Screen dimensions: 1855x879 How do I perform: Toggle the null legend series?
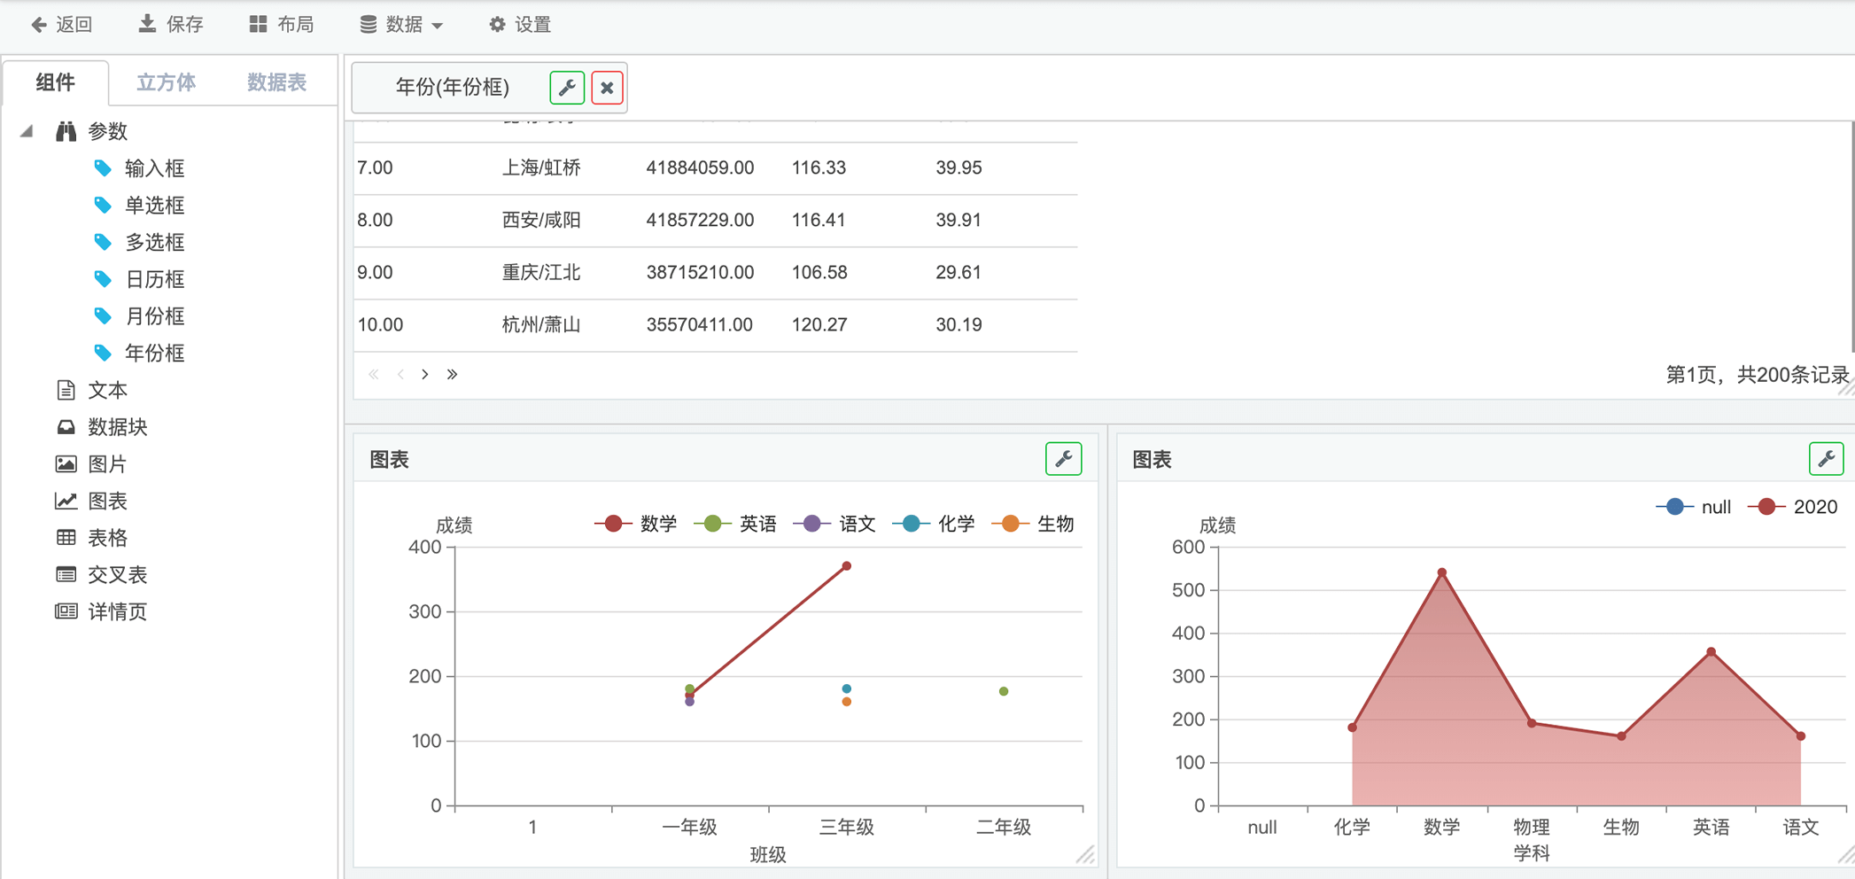click(x=1694, y=507)
